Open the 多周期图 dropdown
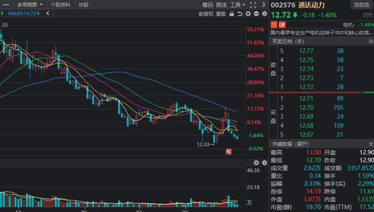Viewport: 374px width, 212px height. click(30, 5)
